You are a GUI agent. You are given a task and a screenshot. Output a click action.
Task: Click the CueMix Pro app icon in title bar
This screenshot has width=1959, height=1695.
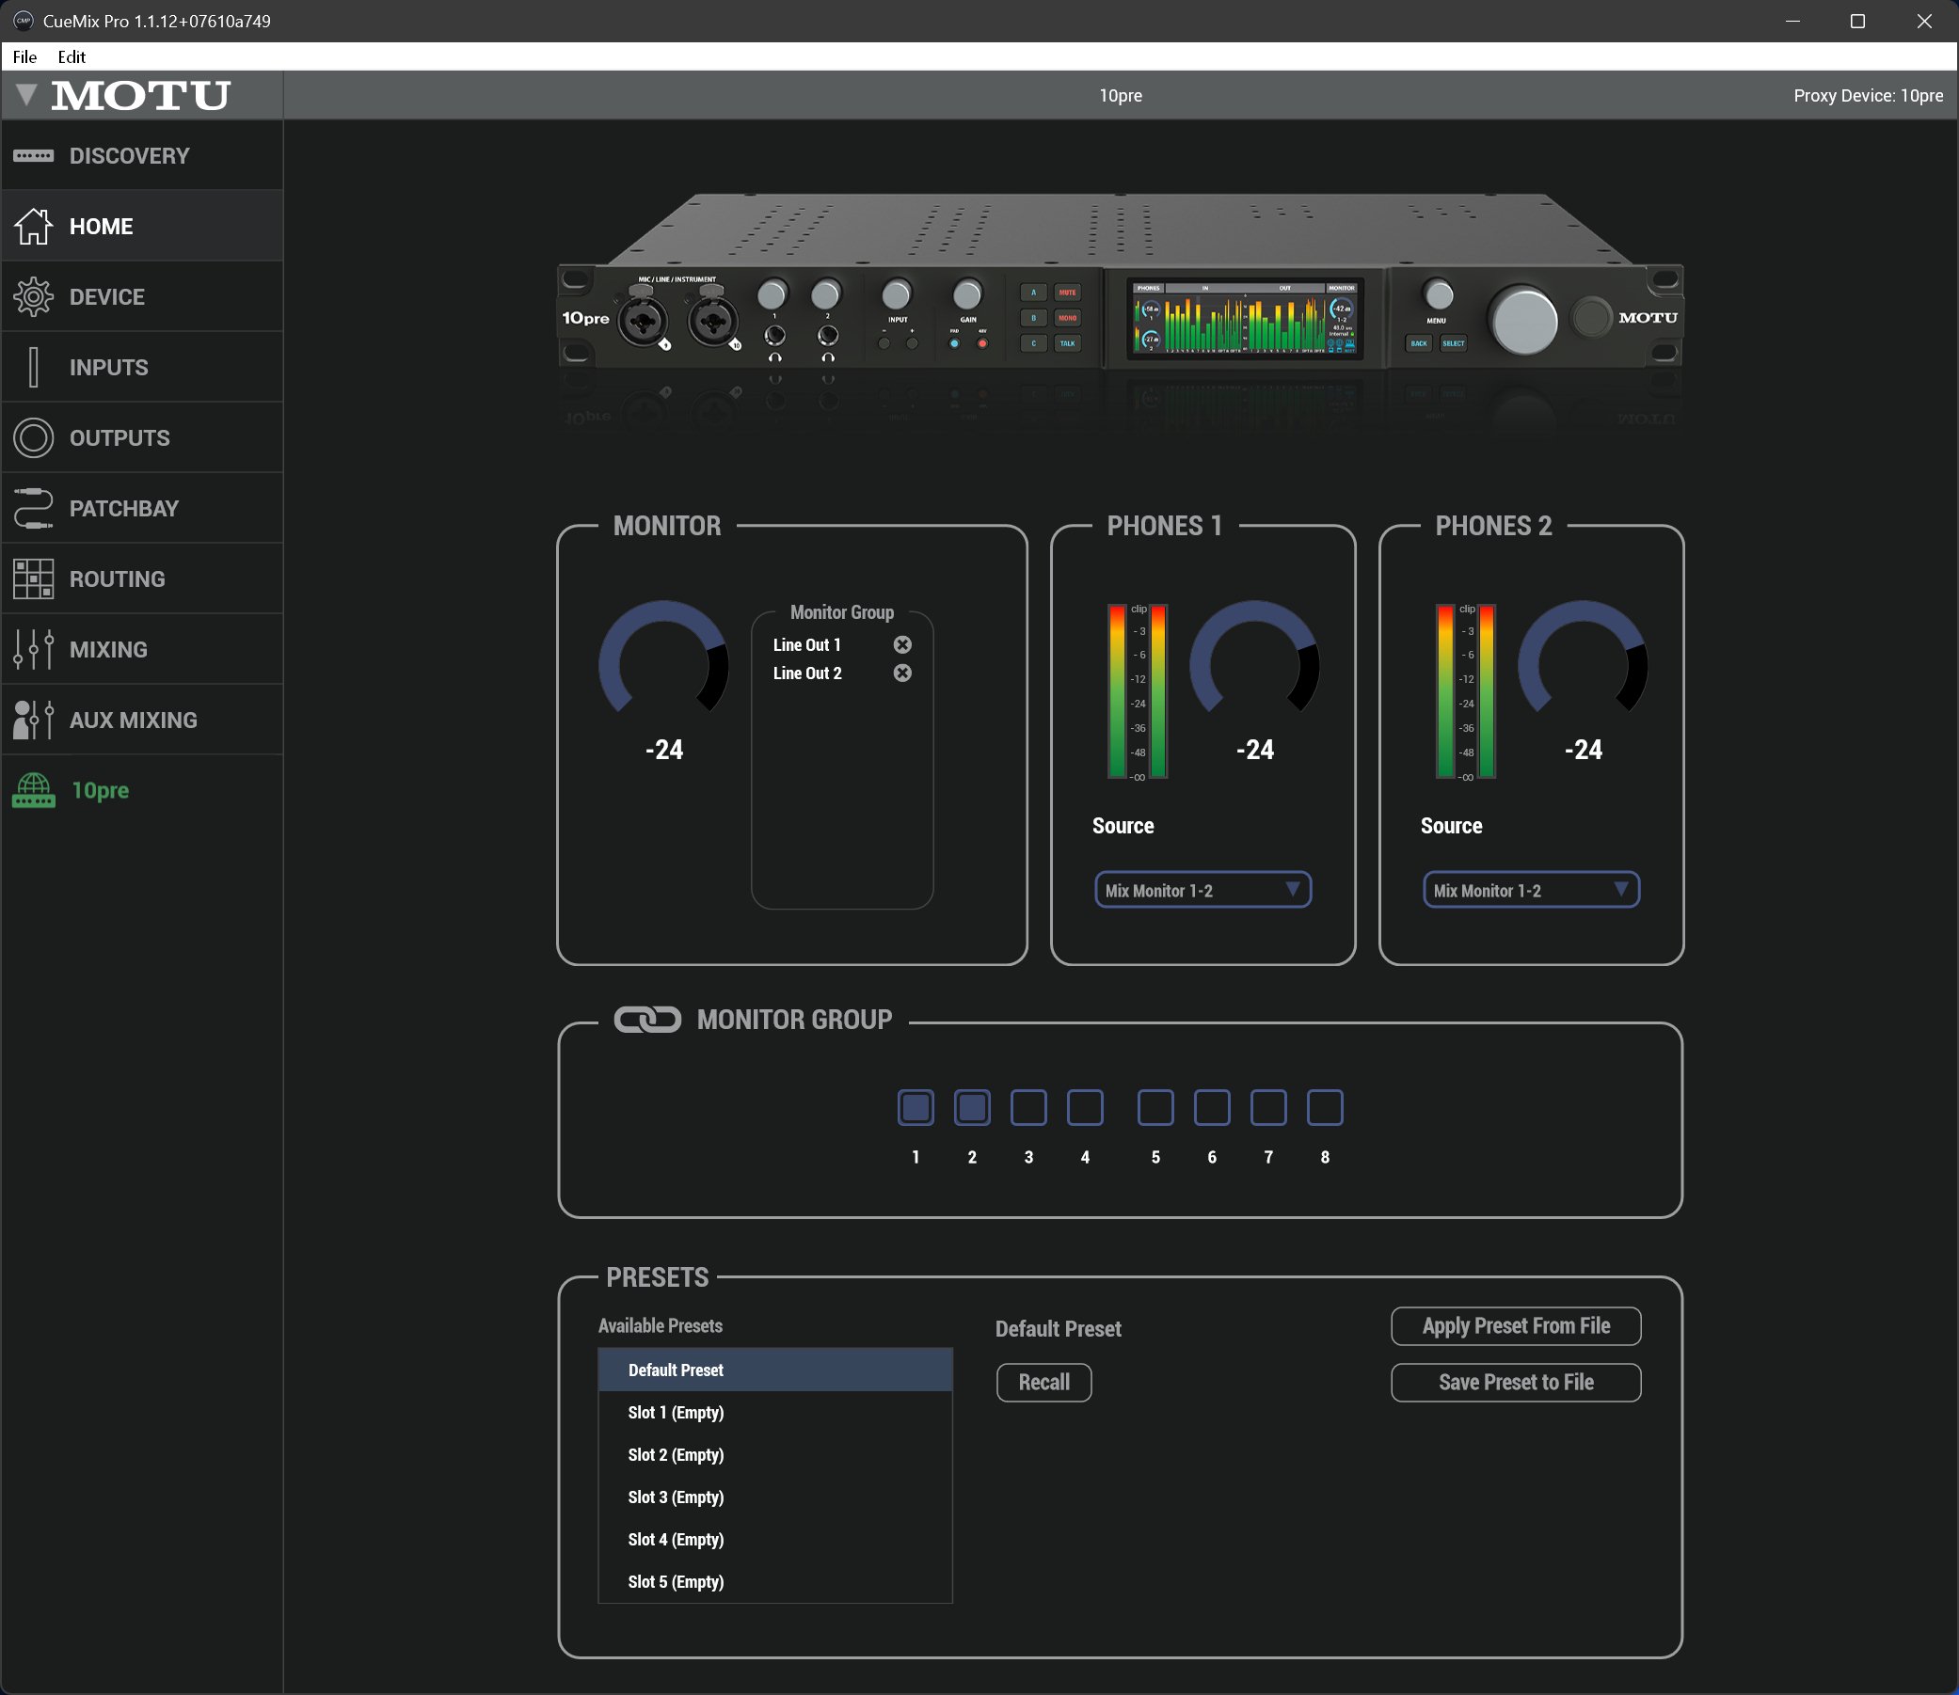[23, 21]
